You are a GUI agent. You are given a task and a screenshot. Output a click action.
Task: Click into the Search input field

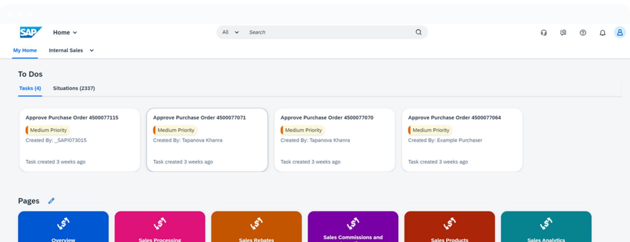[328, 32]
